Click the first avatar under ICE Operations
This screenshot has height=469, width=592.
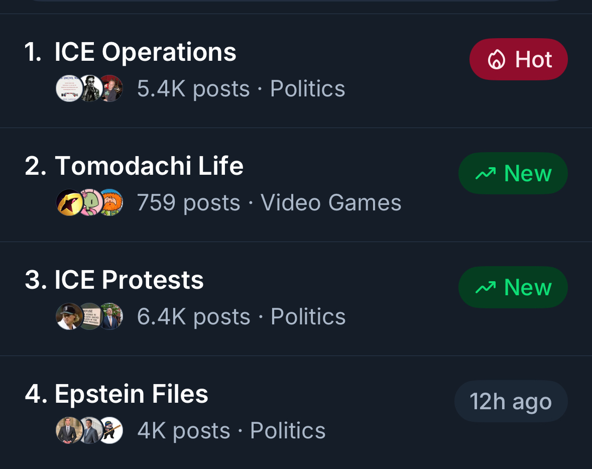click(68, 89)
